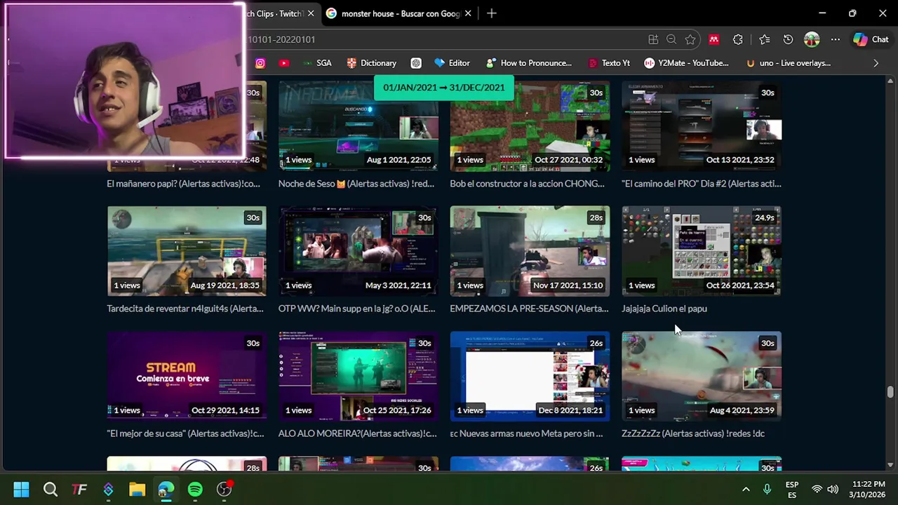Open the ZzZzZzZz clip thumbnail

(702, 377)
